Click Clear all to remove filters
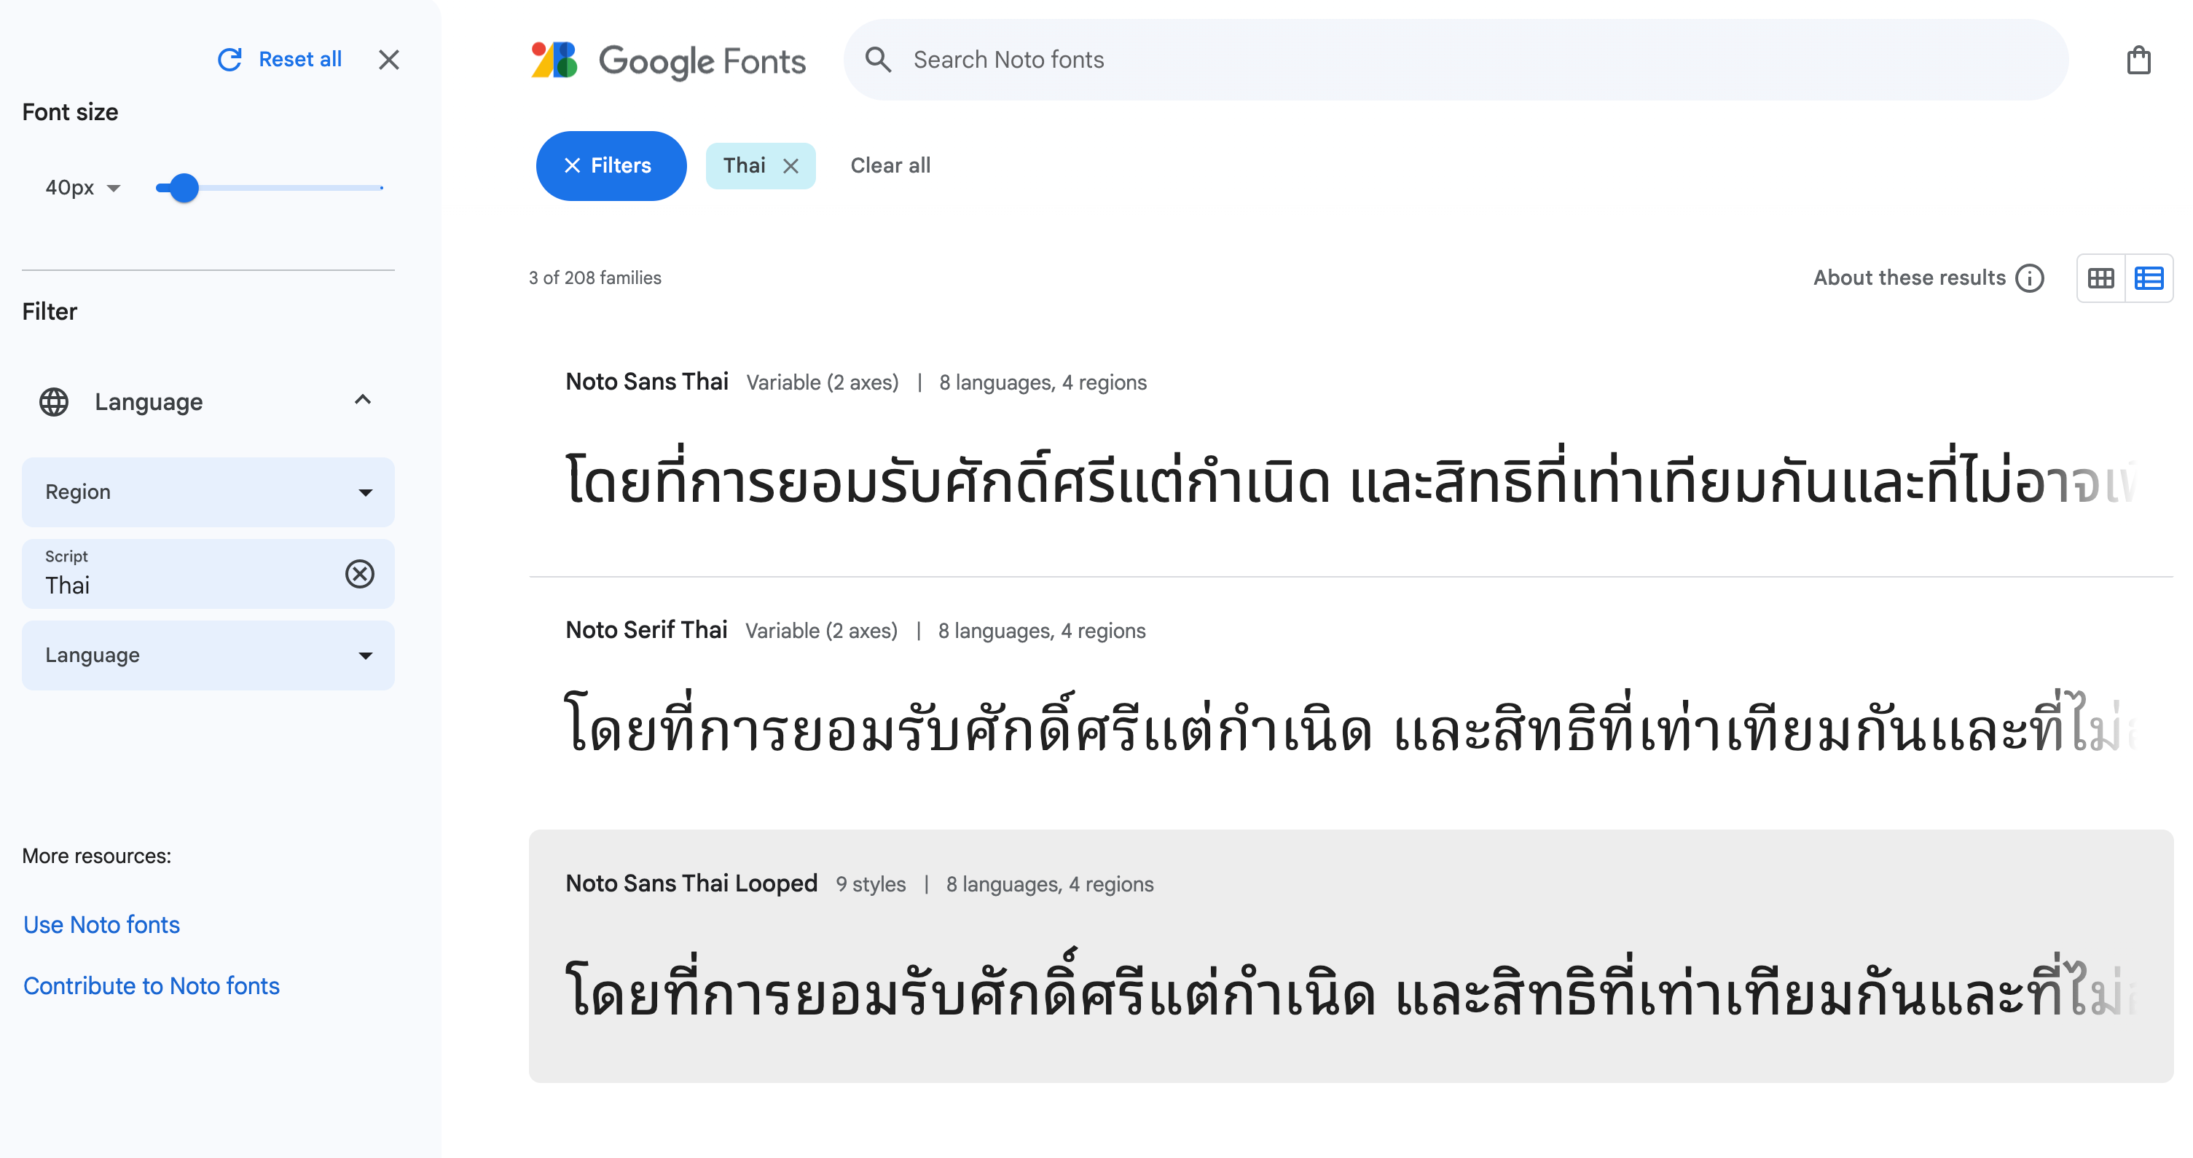 click(890, 165)
